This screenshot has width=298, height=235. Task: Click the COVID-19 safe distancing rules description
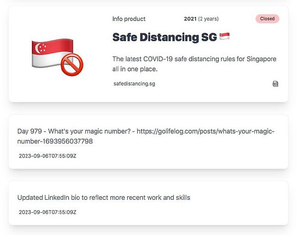[x=194, y=64]
